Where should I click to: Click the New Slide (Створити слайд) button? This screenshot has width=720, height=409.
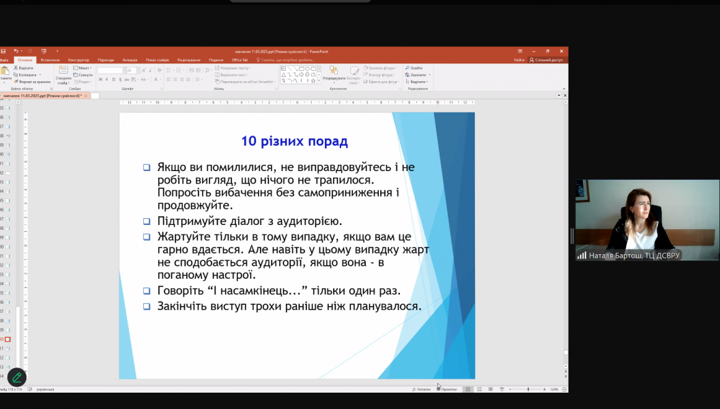[63, 75]
